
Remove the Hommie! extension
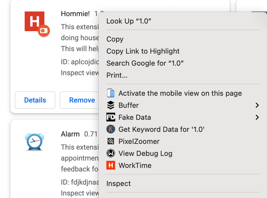(82, 100)
